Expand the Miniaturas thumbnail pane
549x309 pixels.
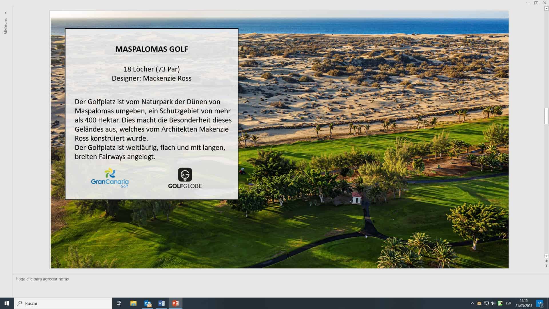pyautogui.click(x=5, y=13)
